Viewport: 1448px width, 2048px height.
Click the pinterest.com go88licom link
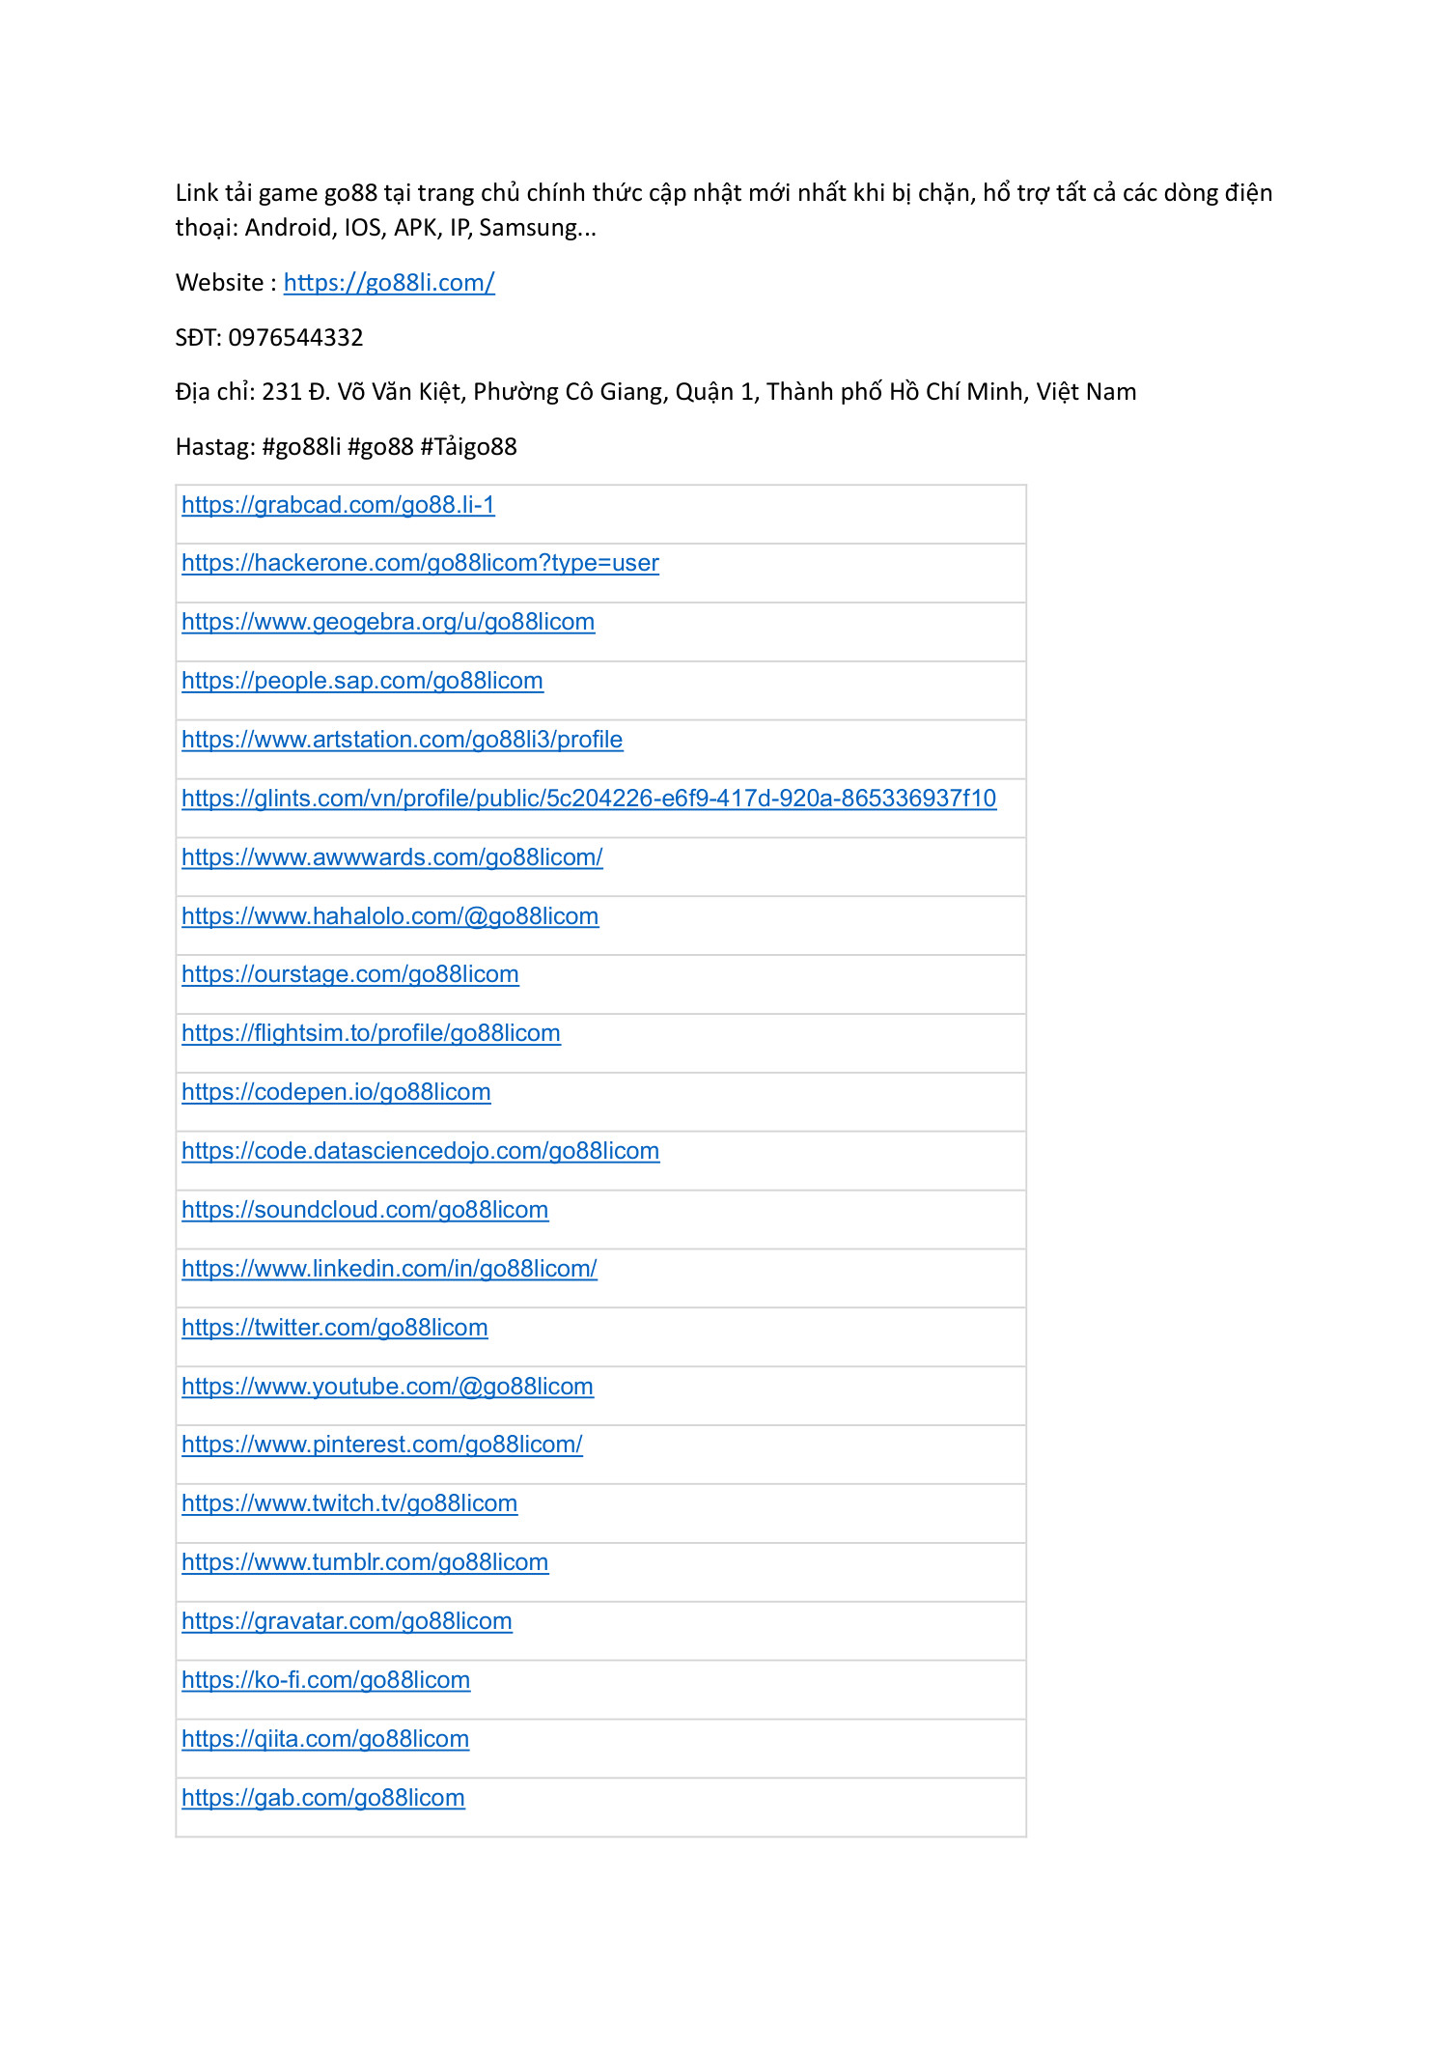click(382, 1445)
